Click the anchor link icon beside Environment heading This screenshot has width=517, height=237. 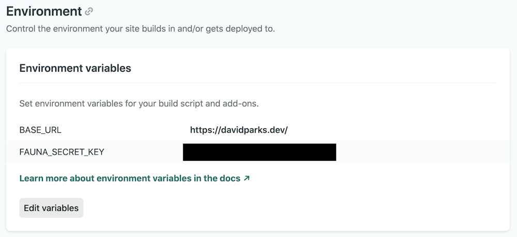tap(89, 11)
